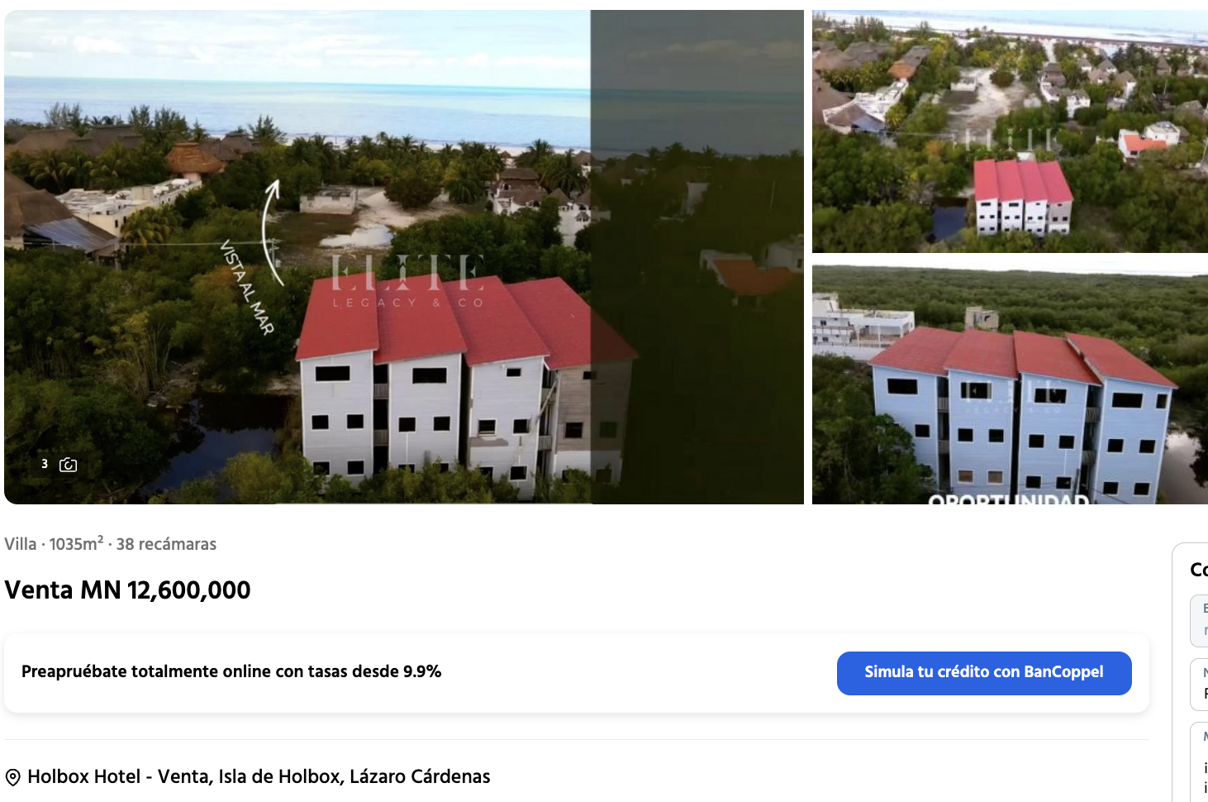Click the Venta MN 12,600,000 price heading
This screenshot has height=802, width=1208.
(127, 590)
